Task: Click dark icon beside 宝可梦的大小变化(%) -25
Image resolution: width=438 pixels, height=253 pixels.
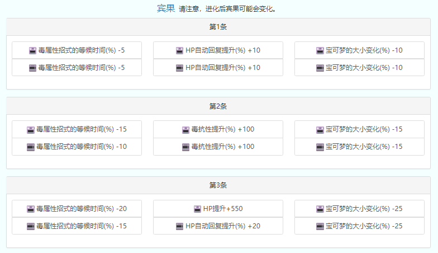Action: click(320, 226)
